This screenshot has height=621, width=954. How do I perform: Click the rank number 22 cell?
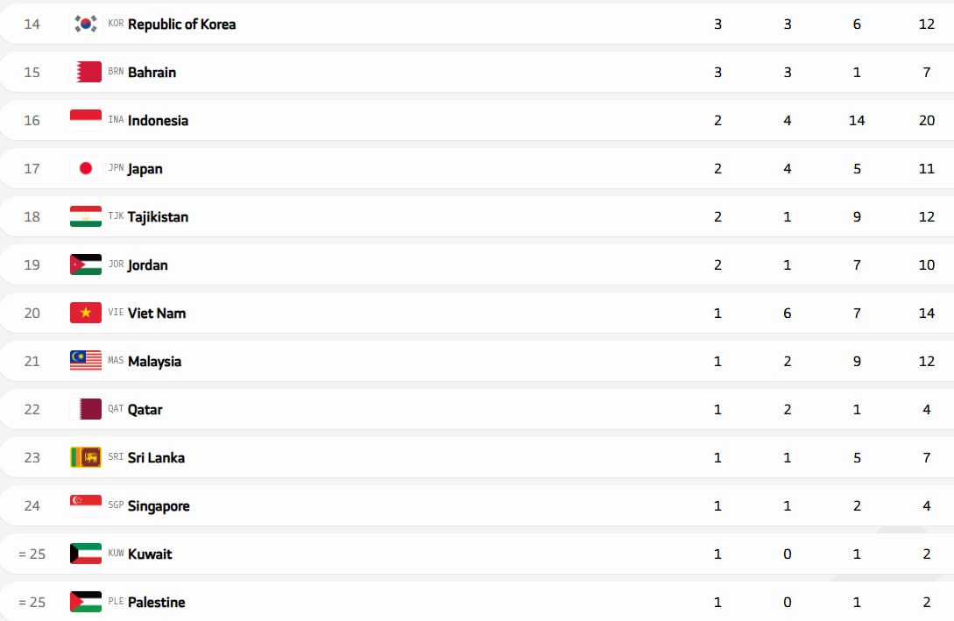pyautogui.click(x=32, y=410)
